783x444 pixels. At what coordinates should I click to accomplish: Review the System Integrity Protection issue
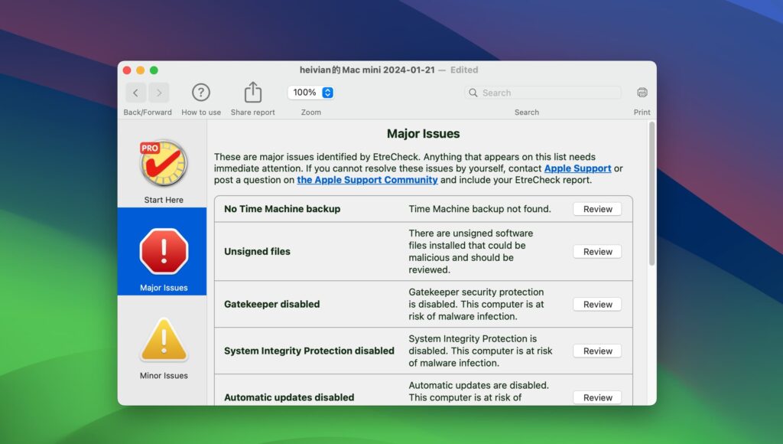coord(596,351)
